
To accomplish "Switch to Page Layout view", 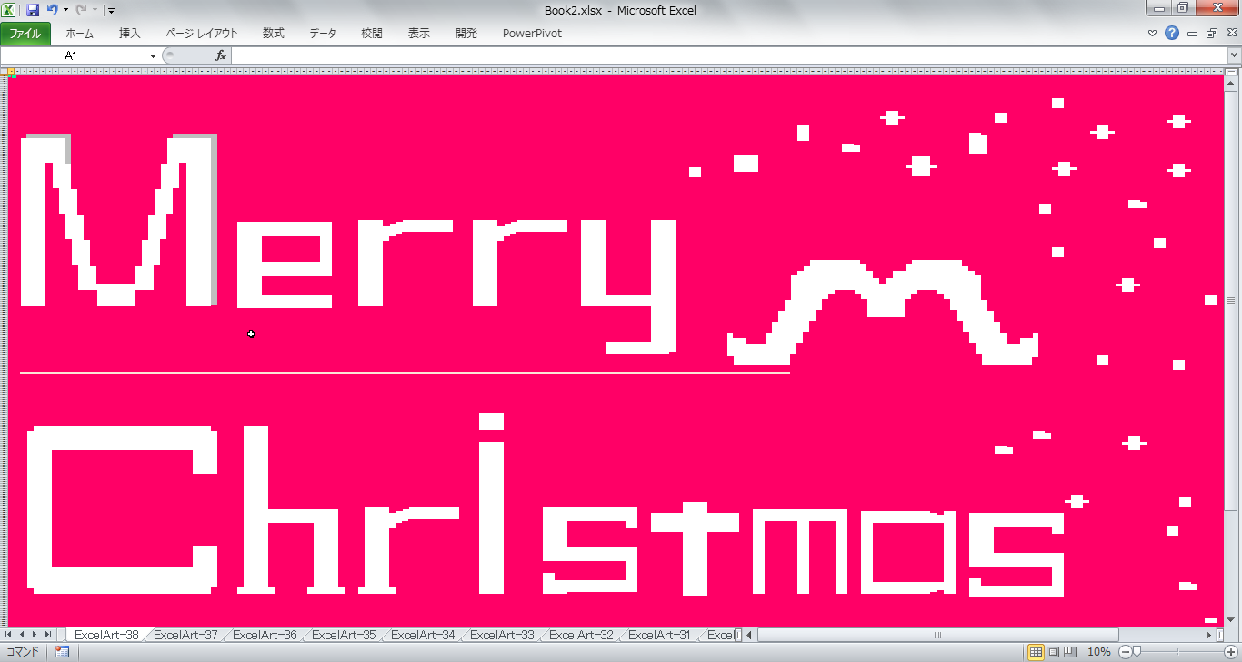I will click(x=1053, y=652).
